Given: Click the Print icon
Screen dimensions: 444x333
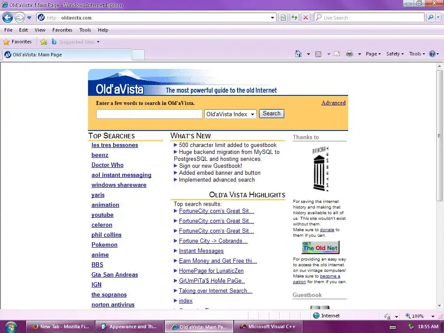Looking at the screenshot, I should pos(349,54).
